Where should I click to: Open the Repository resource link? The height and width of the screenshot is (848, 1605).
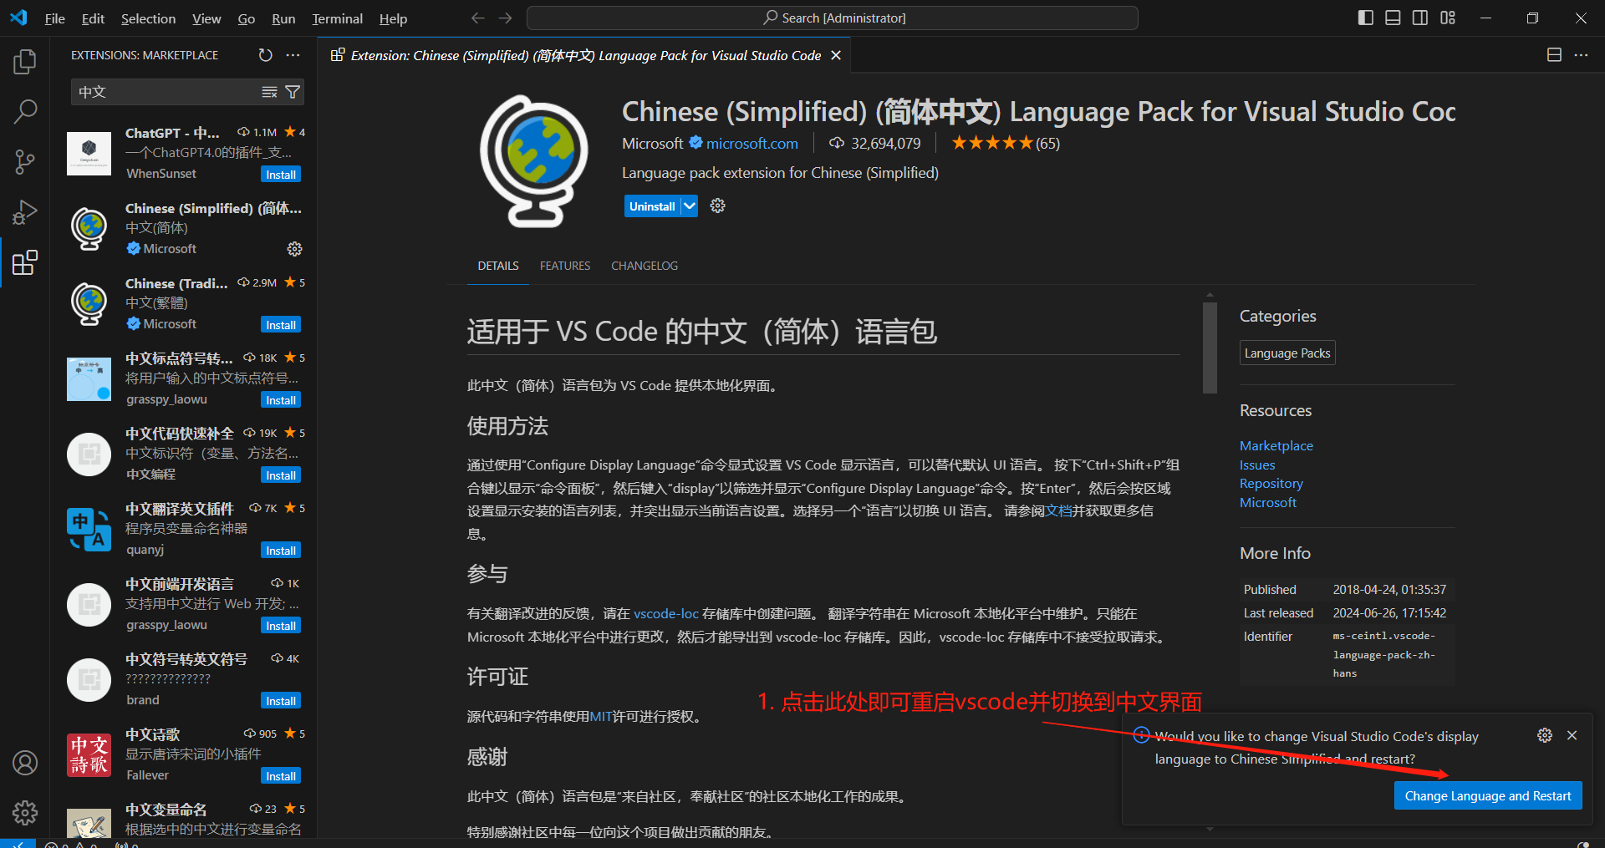coord(1271,484)
